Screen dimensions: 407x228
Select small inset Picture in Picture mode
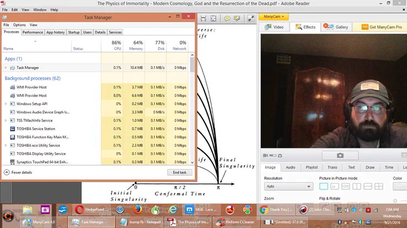click(x=335, y=186)
